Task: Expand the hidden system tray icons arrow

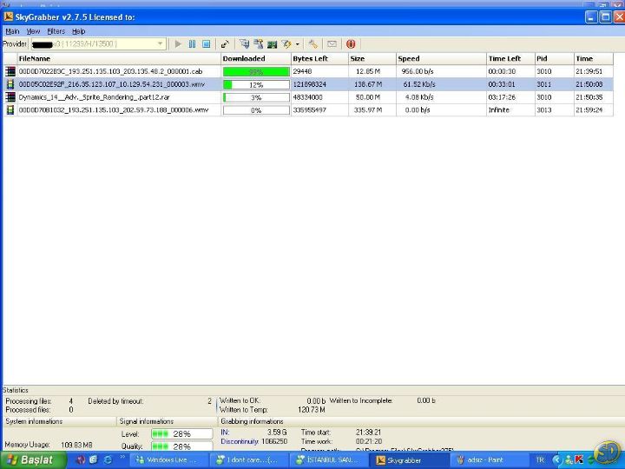Action: (556, 459)
